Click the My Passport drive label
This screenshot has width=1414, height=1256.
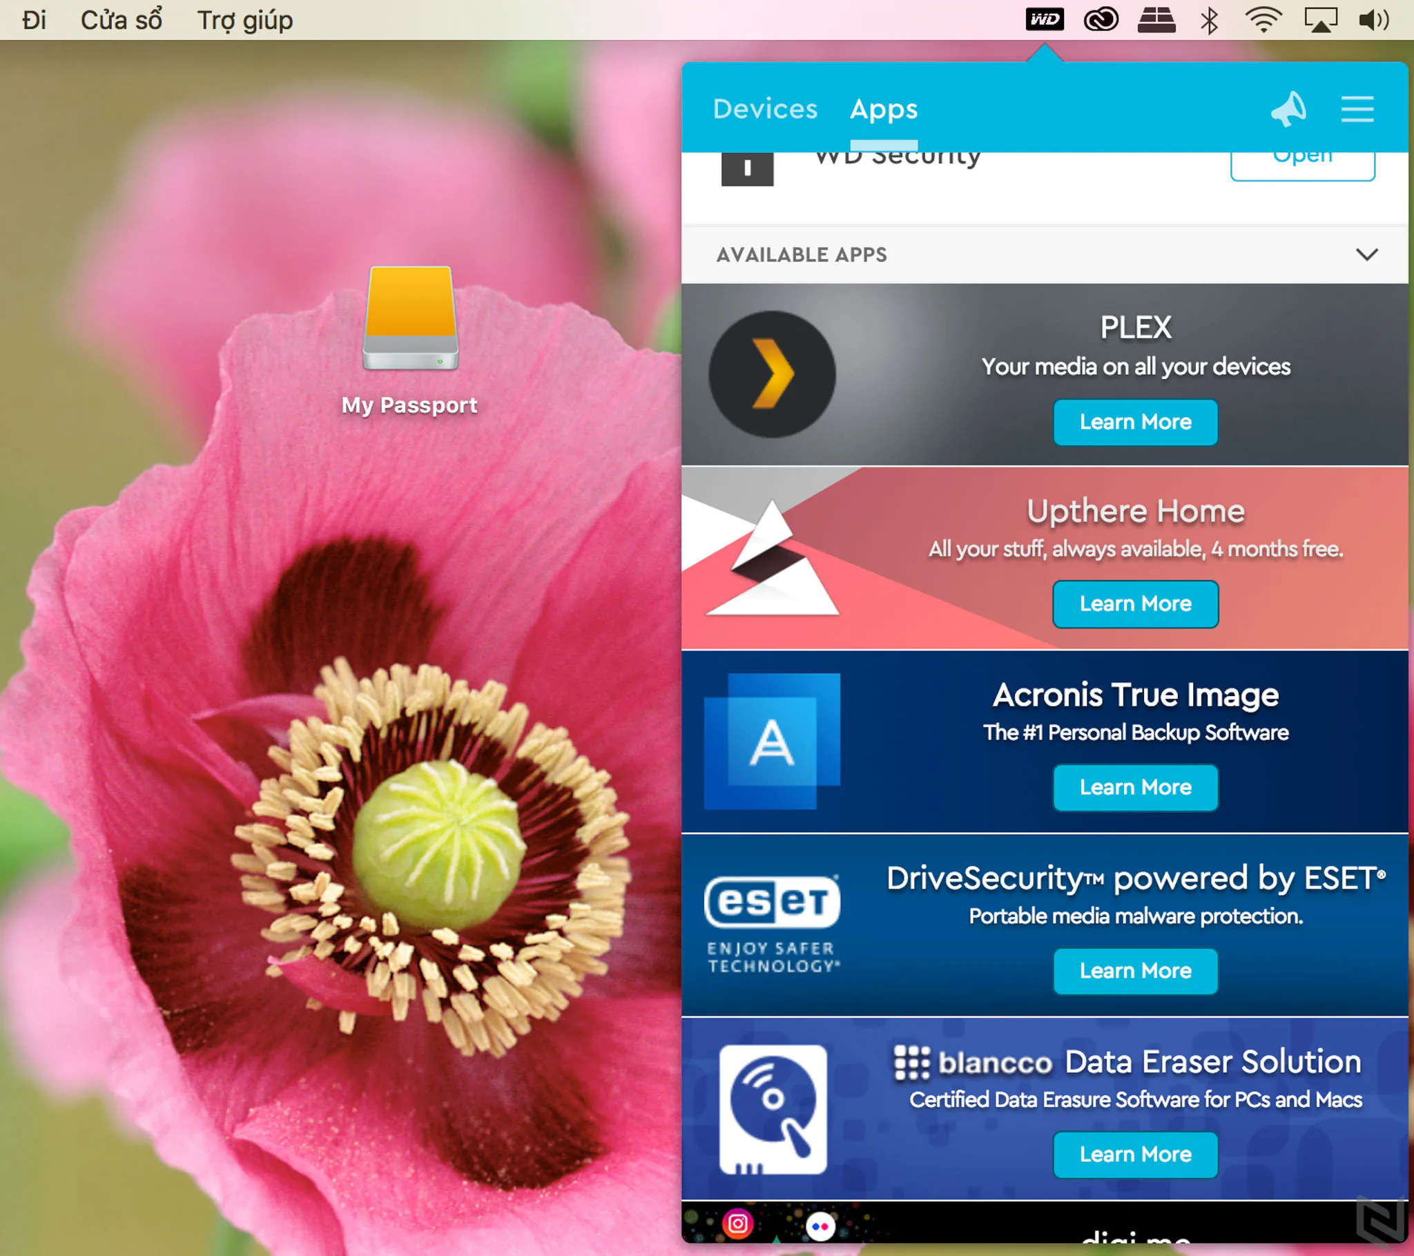pos(409,405)
